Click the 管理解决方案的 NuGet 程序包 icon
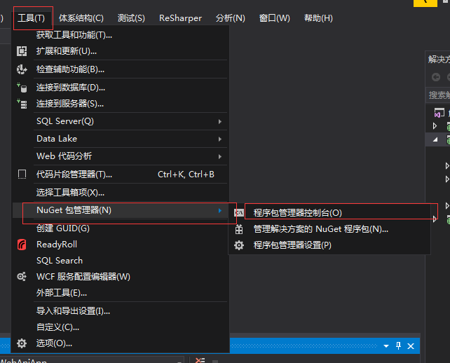The height and width of the screenshot is (363, 450). click(239, 229)
